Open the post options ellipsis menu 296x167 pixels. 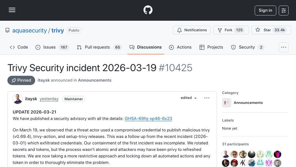click(x=207, y=98)
